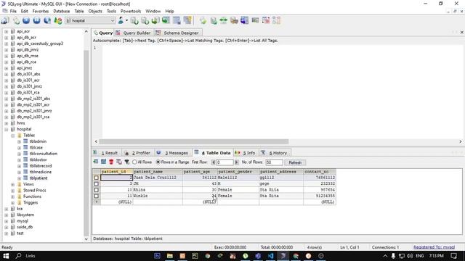
Task: Click the Windows Start button
Action: (x=6, y=256)
